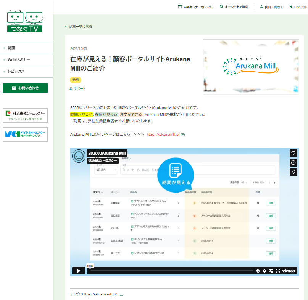The image size is (308, 300).
Task: Click the ログアウト link
Action: pos(298,7)
